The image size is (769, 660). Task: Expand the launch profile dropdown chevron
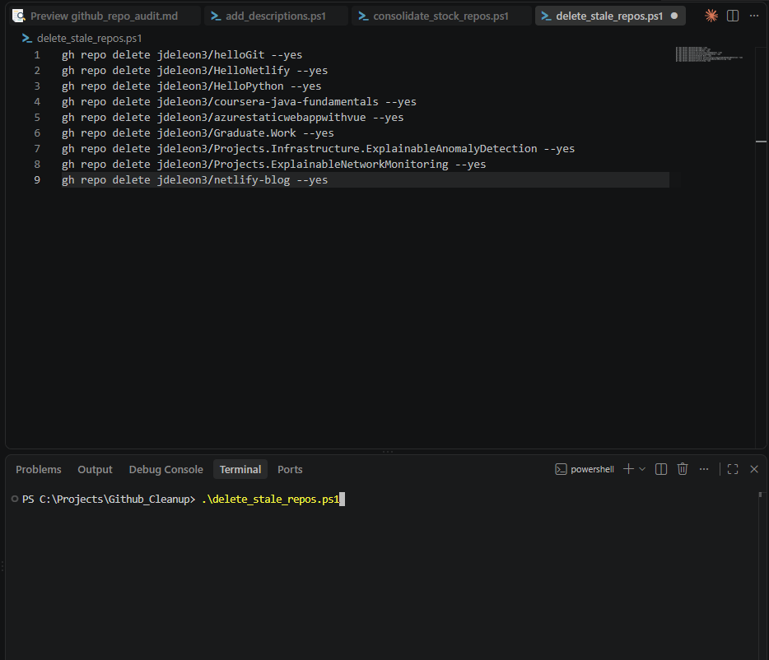pos(642,469)
